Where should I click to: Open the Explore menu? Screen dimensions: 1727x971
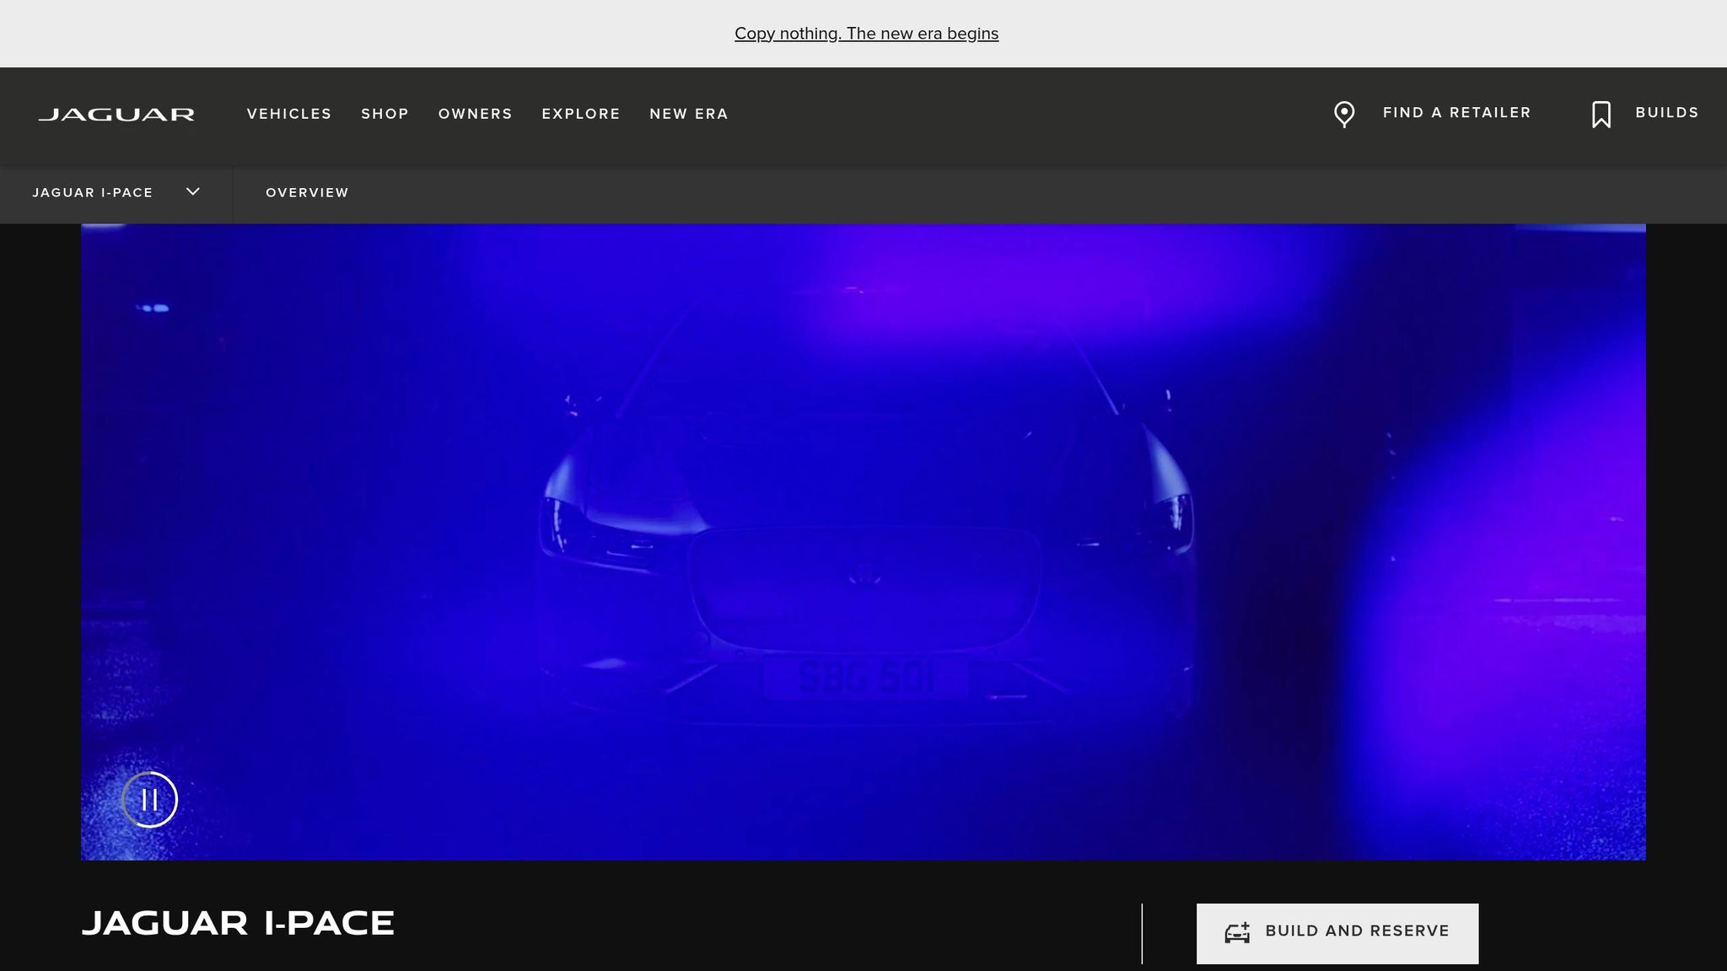click(580, 114)
